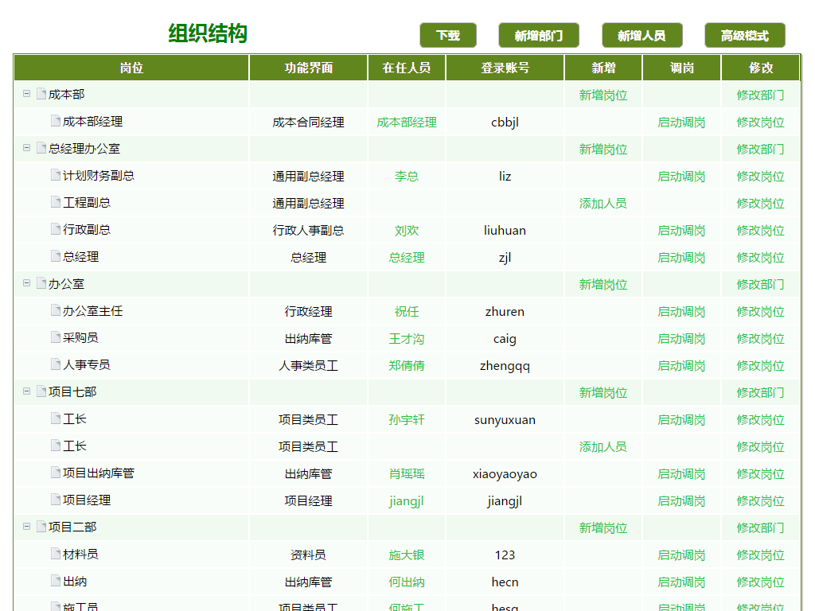The width and height of the screenshot is (815, 611).
Task: Click 修改岗位 for 总经理 position row
Action: pyautogui.click(x=760, y=257)
